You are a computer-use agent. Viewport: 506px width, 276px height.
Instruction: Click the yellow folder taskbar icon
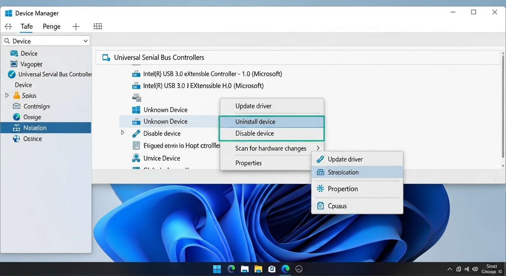258,269
